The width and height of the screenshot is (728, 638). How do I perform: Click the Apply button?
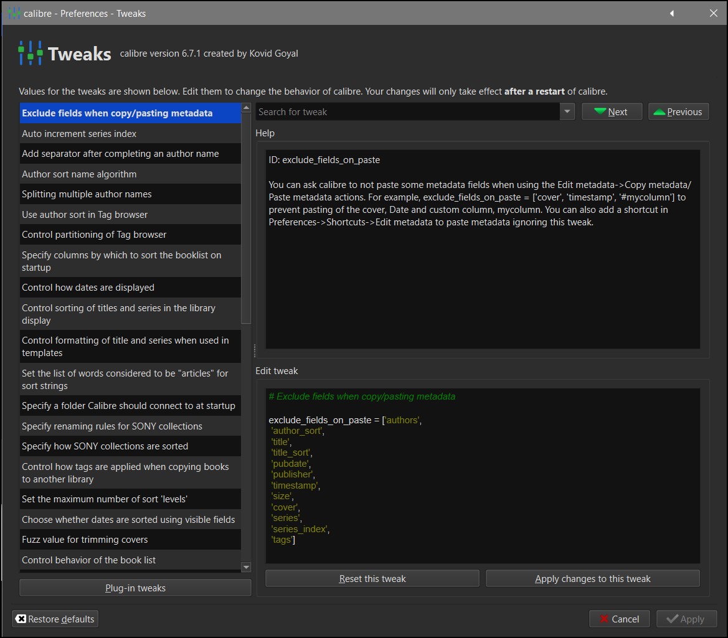[x=686, y=619]
